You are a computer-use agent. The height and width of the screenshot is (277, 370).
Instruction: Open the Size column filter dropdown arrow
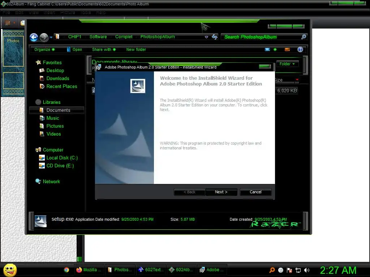click(297, 80)
